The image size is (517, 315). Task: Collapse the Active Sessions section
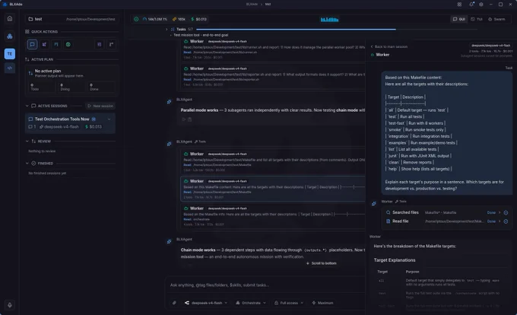[x=27, y=106]
